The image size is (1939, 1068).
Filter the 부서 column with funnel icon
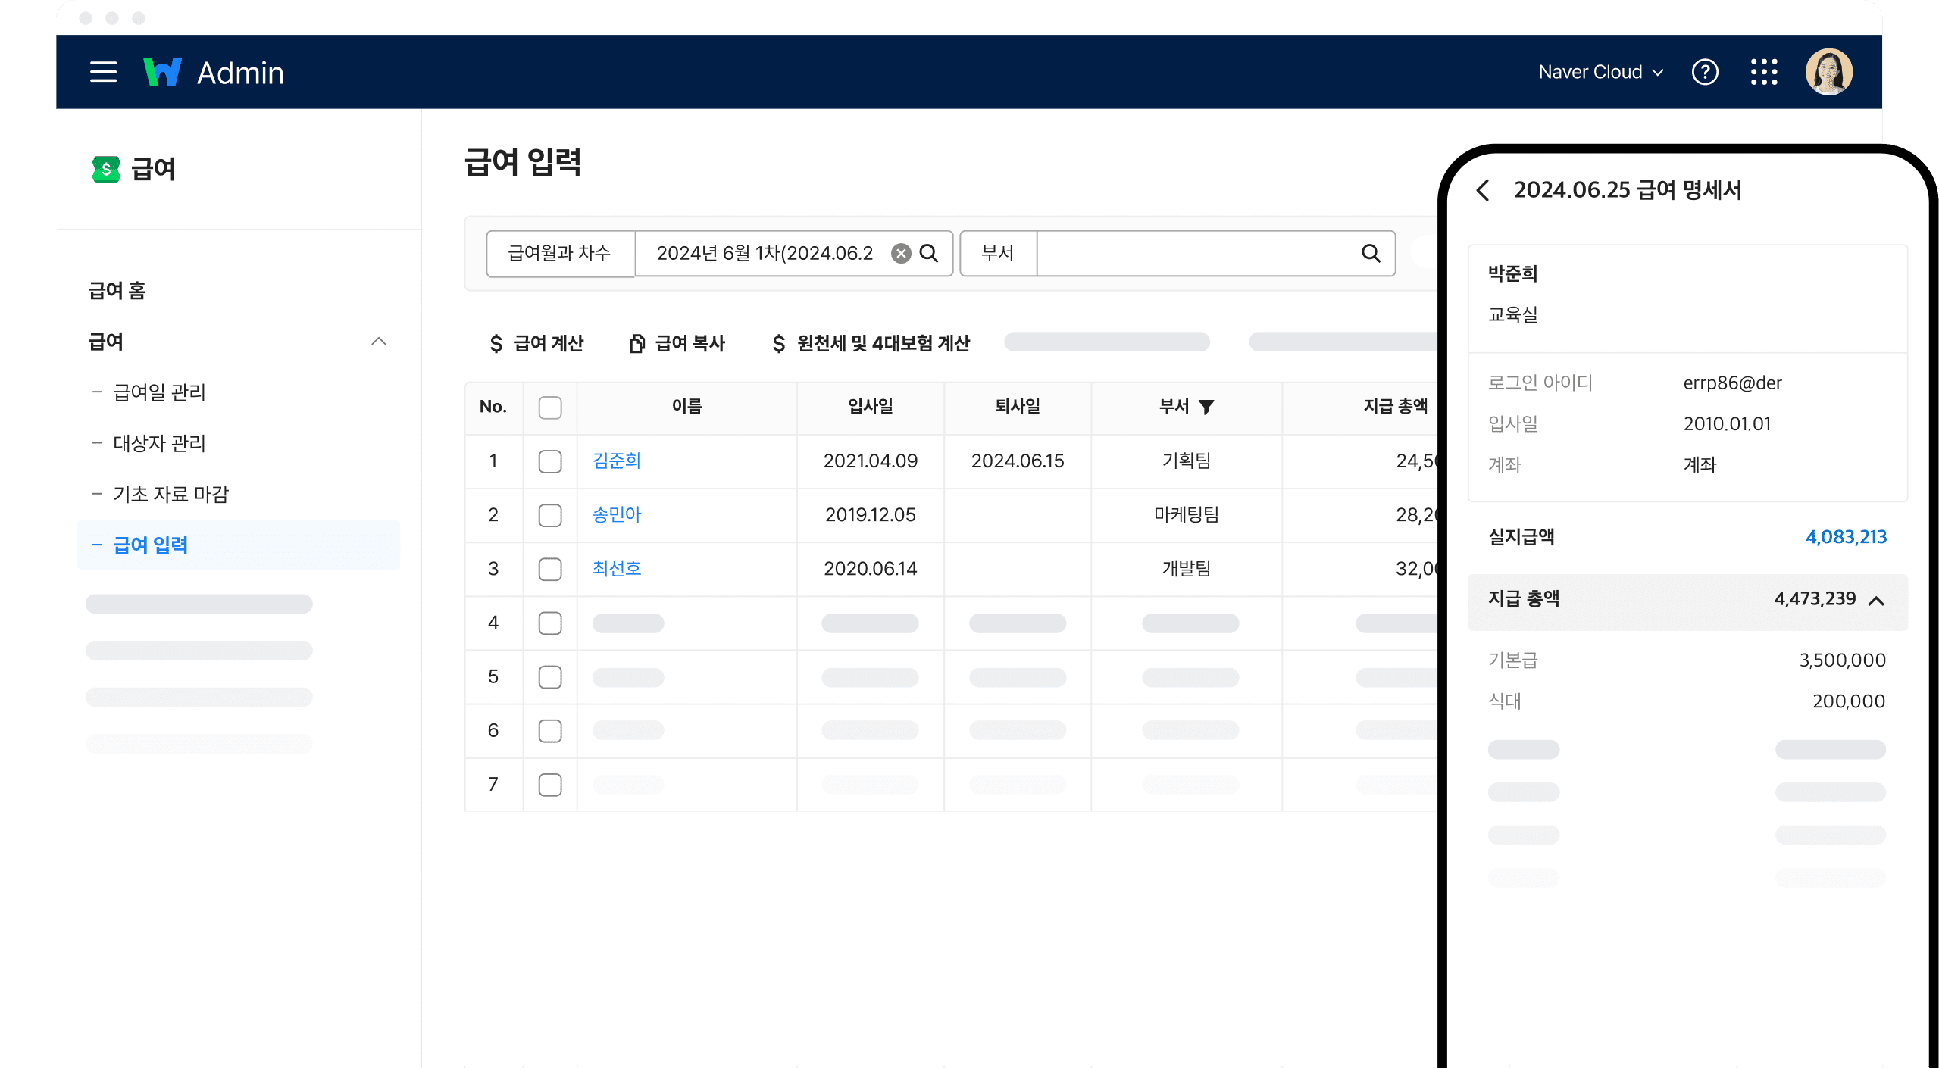pos(1206,407)
